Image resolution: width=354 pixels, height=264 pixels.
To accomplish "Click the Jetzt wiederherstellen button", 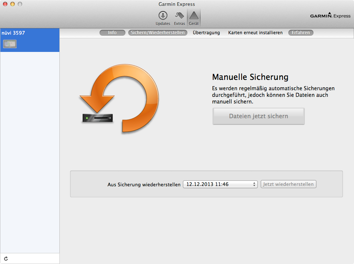I will point(288,184).
